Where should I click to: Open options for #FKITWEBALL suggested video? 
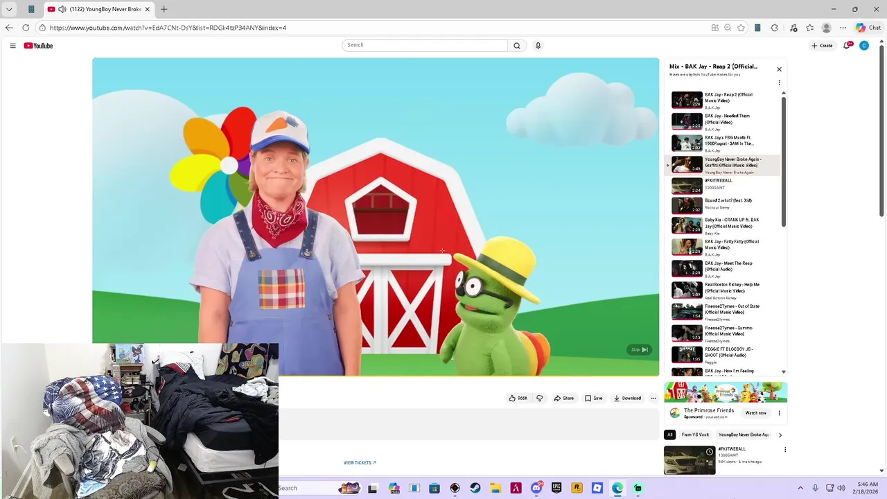[x=785, y=450]
